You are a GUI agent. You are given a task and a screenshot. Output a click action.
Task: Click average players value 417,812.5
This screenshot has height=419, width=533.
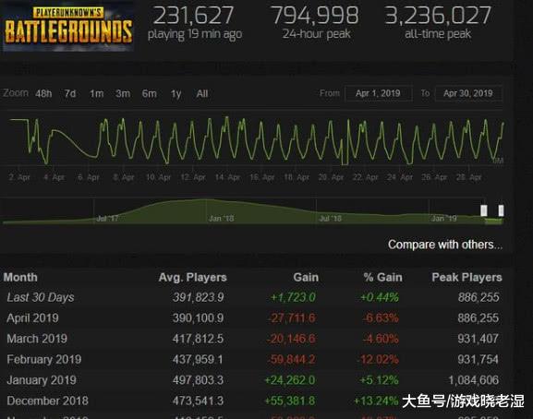pos(199,339)
